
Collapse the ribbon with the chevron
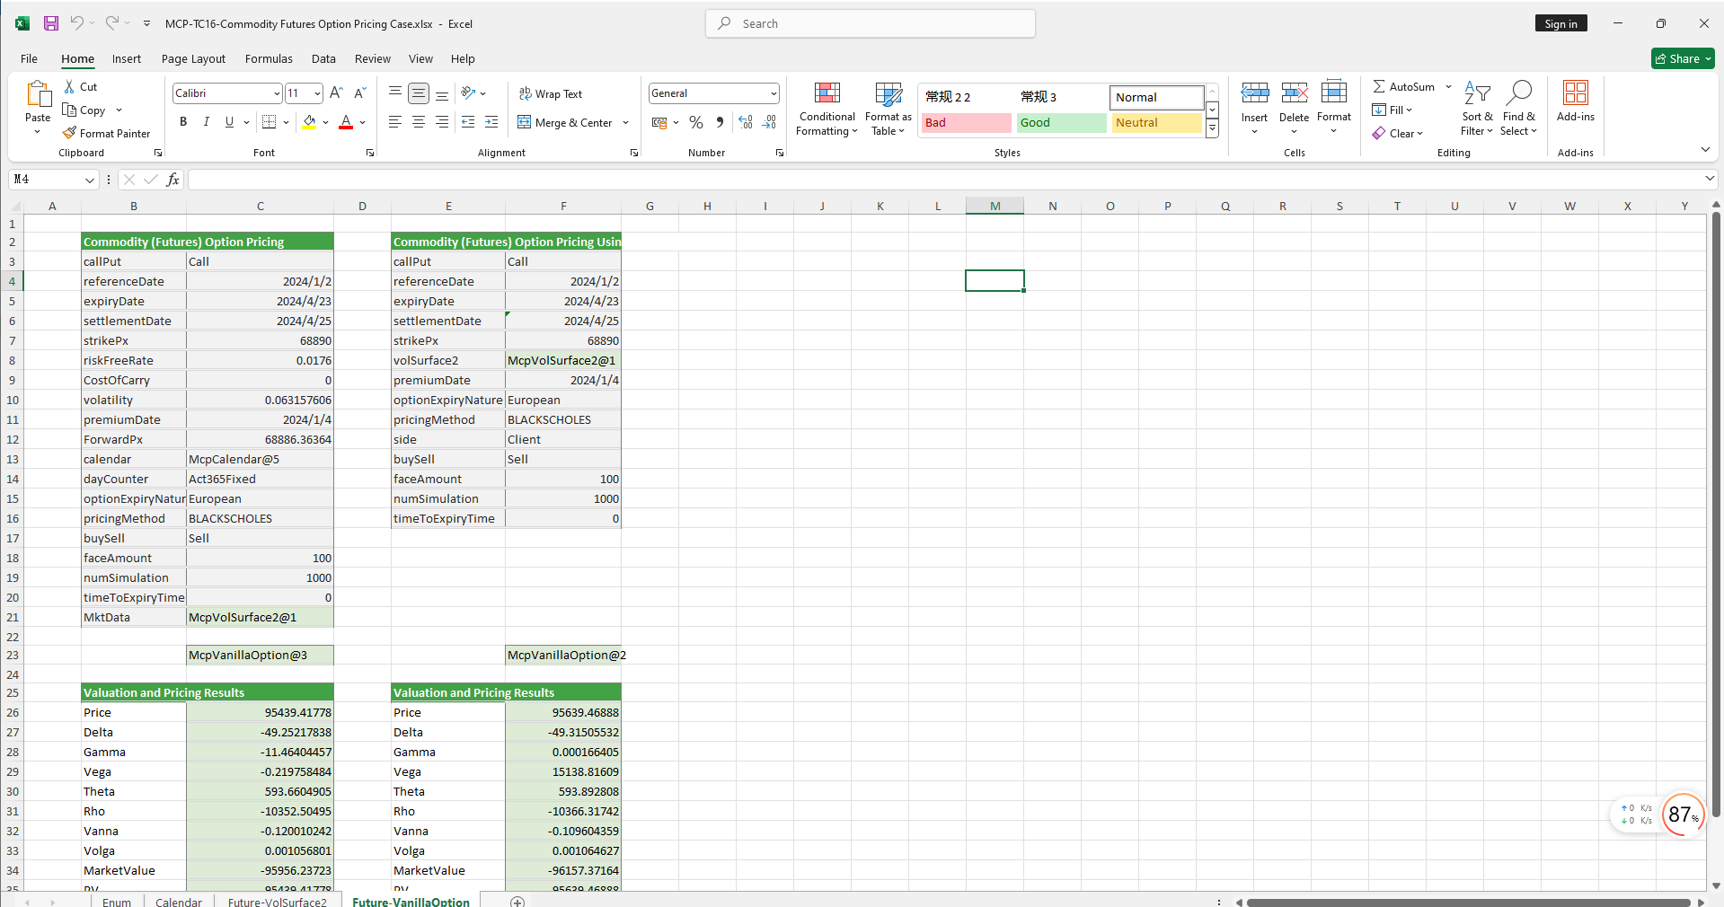[1705, 149]
